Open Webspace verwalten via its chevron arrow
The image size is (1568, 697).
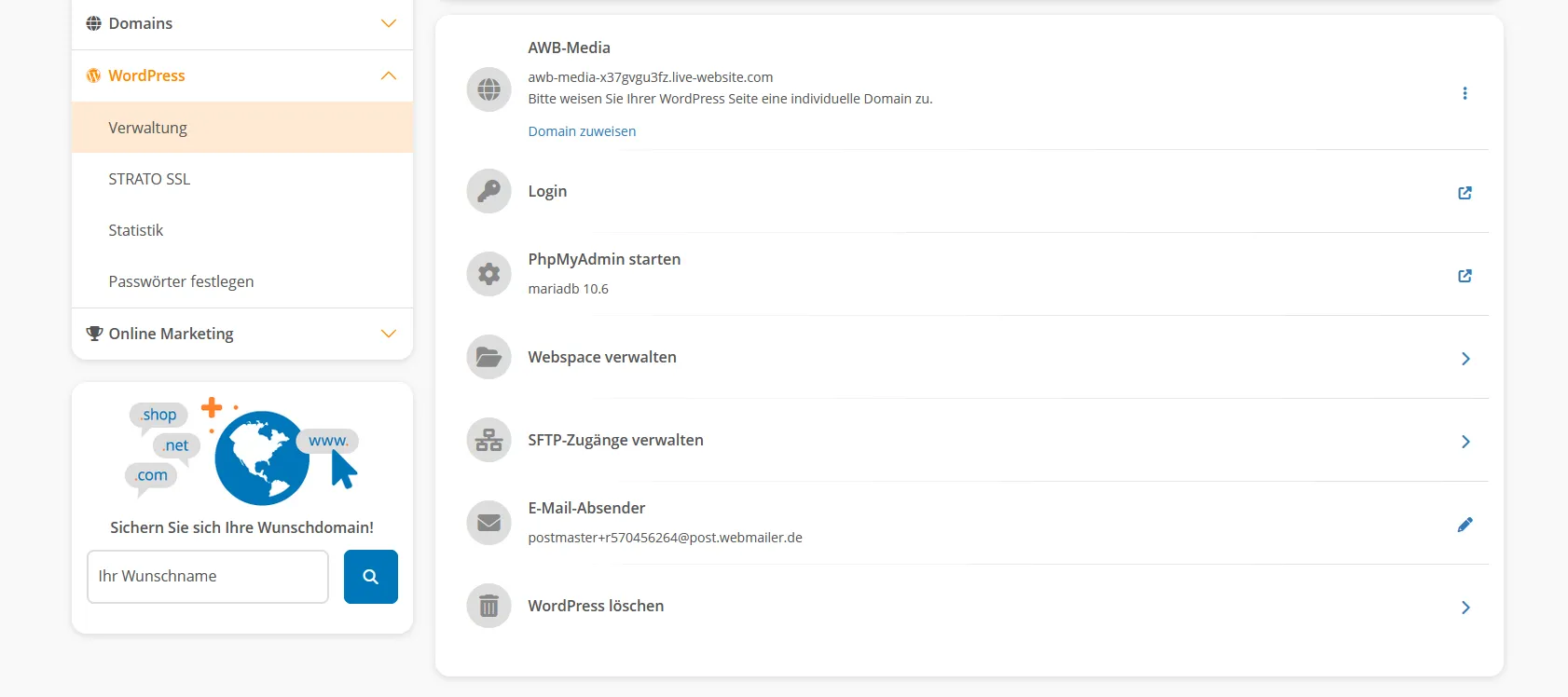tap(1465, 359)
